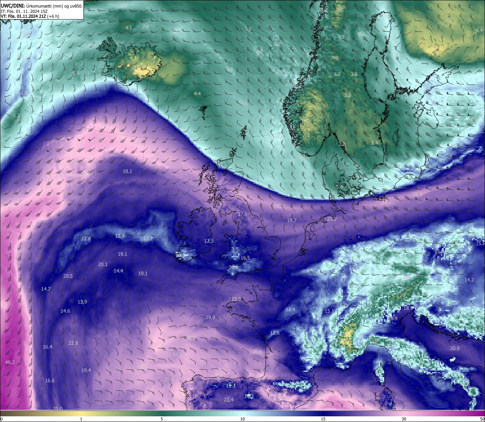Click the 12.5 value over the Irish Sea
Screen dimensions: 485x422
click(209, 241)
